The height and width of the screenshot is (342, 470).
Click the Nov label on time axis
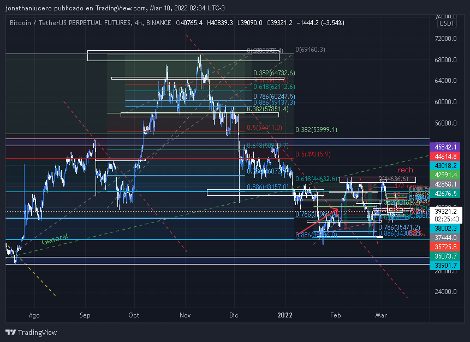tap(185, 315)
